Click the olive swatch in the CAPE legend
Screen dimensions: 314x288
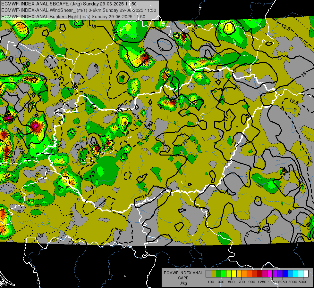coord(214,274)
